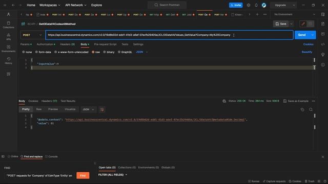Click the network info icon near status
The width and height of the screenshot is (328, 184).
tap(224, 101)
